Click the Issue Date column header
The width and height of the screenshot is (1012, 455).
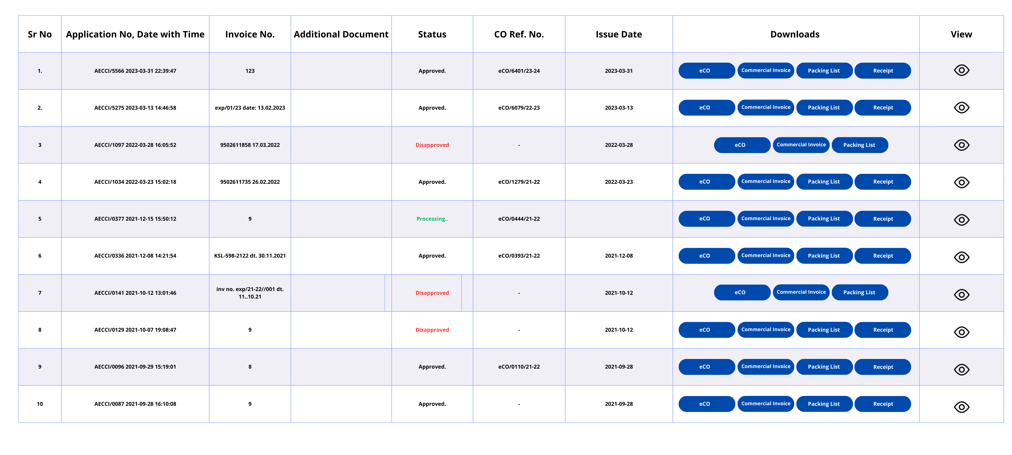[x=618, y=34]
